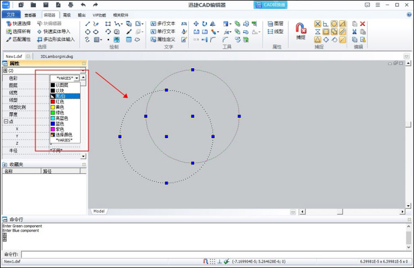The height and width of the screenshot is (268, 414).
Task: Collapse the 点 property group
Action: click(6, 122)
